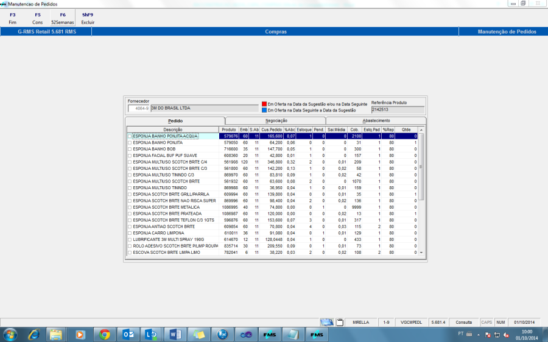Click the red offer legend color square
The image size is (548, 342).
click(x=264, y=104)
